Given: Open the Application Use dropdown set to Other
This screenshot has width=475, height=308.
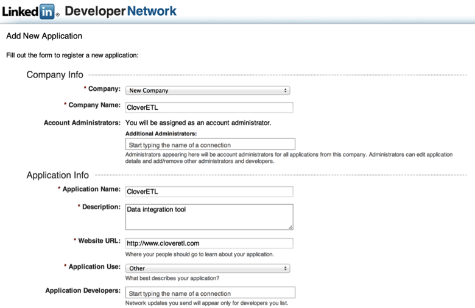Looking at the screenshot, I should [x=208, y=268].
